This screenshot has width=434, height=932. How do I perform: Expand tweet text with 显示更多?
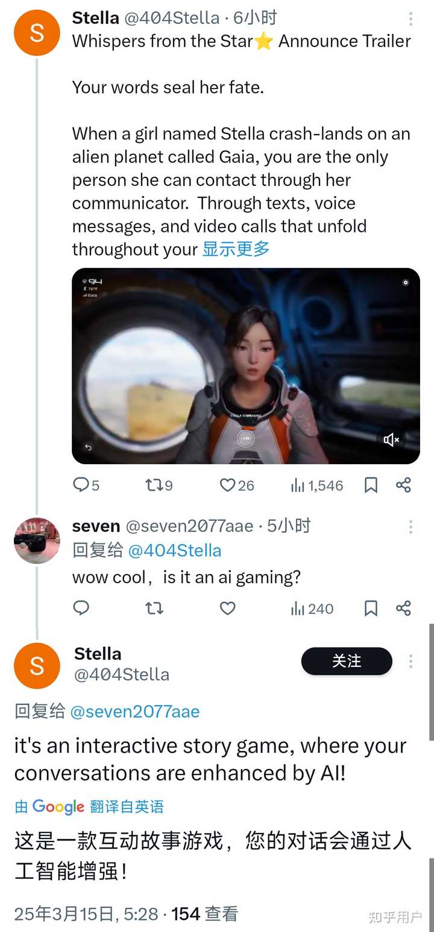236,249
